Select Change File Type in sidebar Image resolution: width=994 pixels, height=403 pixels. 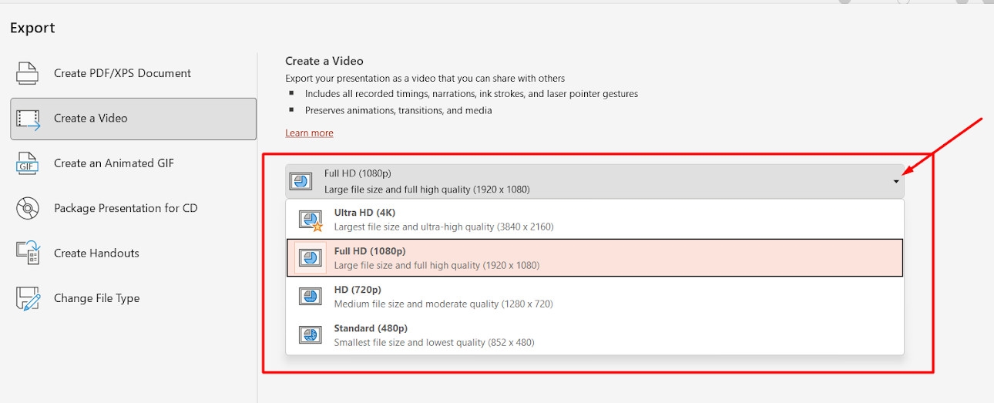pos(96,298)
